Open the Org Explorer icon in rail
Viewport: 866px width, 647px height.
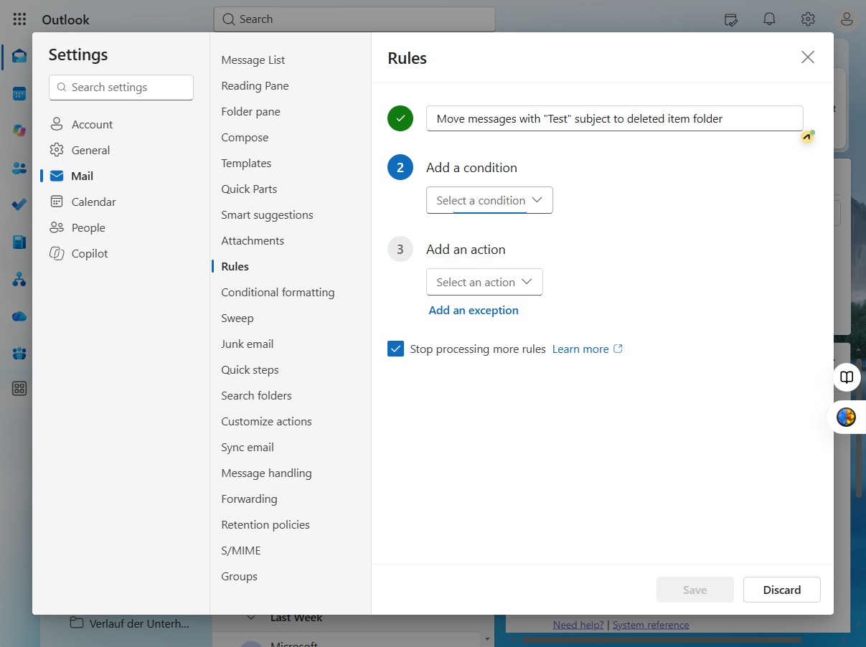coord(19,279)
